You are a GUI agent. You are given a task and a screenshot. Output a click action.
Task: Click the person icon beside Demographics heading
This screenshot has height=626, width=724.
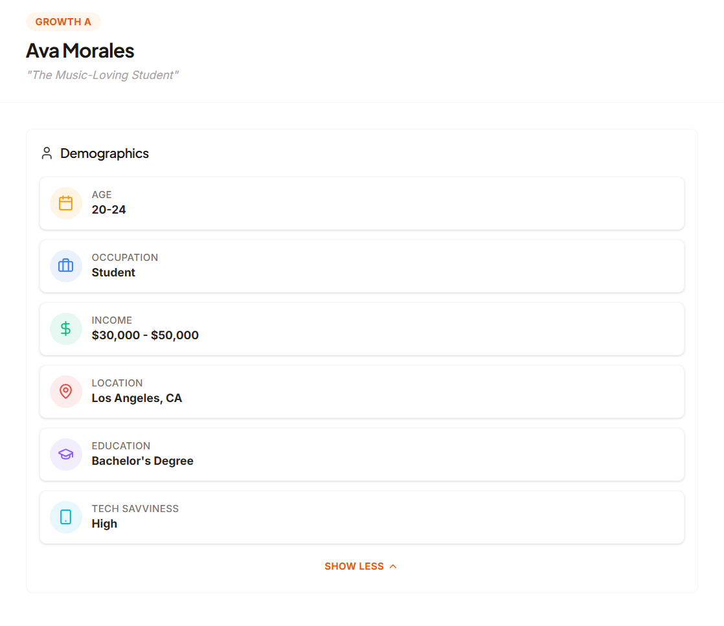(46, 153)
